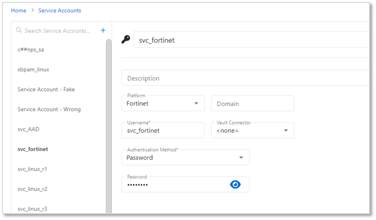Screen dimensions: 376x220
Task: Expand the Vault Connector dropdown
Action: (x=286, y=130)
